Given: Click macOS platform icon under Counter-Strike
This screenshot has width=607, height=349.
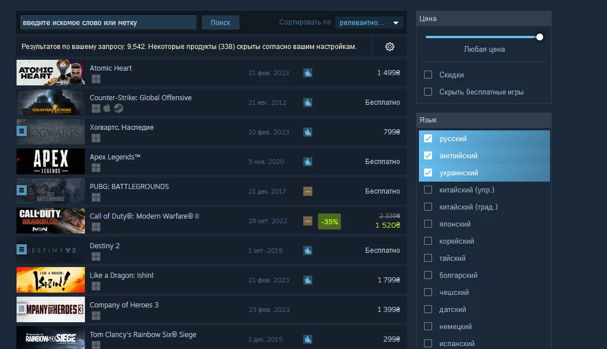Looking at the screenshot, I should click(107, 108).
